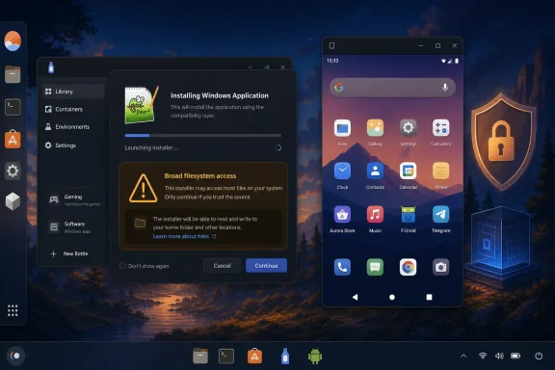Viewport: 555px width, 370px height.
Task: Open the Android icon in the taskbar
Action: [x=315, y=357]
